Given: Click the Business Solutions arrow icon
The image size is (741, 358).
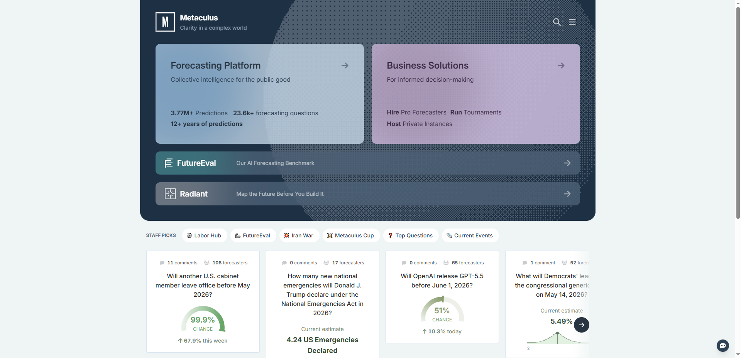Looking at the screenshot, I should tap(561, 66).
